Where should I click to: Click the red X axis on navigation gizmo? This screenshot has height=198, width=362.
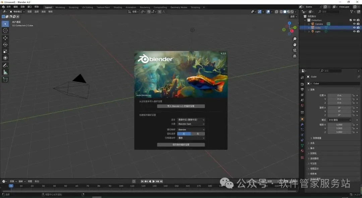coord(292,31)
